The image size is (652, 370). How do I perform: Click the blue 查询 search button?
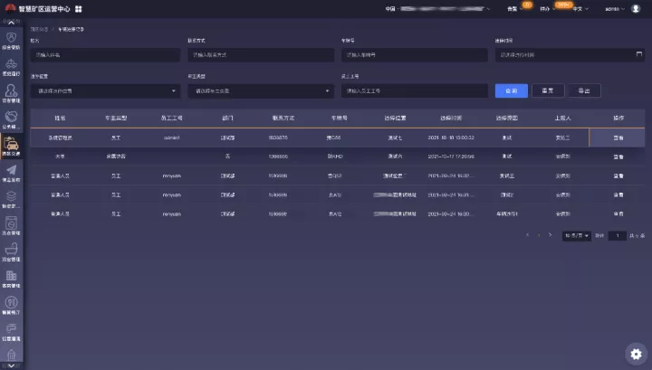tap(511, 91)
